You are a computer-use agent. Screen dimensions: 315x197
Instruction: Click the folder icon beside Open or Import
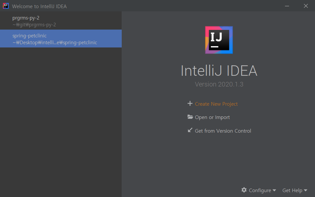(x=190, y=117)
